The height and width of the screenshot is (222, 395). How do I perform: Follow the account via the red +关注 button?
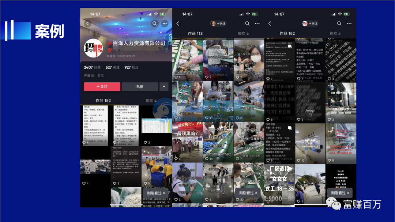tap(102, 87)
